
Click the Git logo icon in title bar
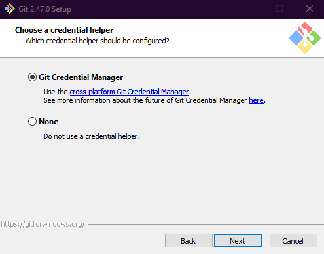point(10,9)
